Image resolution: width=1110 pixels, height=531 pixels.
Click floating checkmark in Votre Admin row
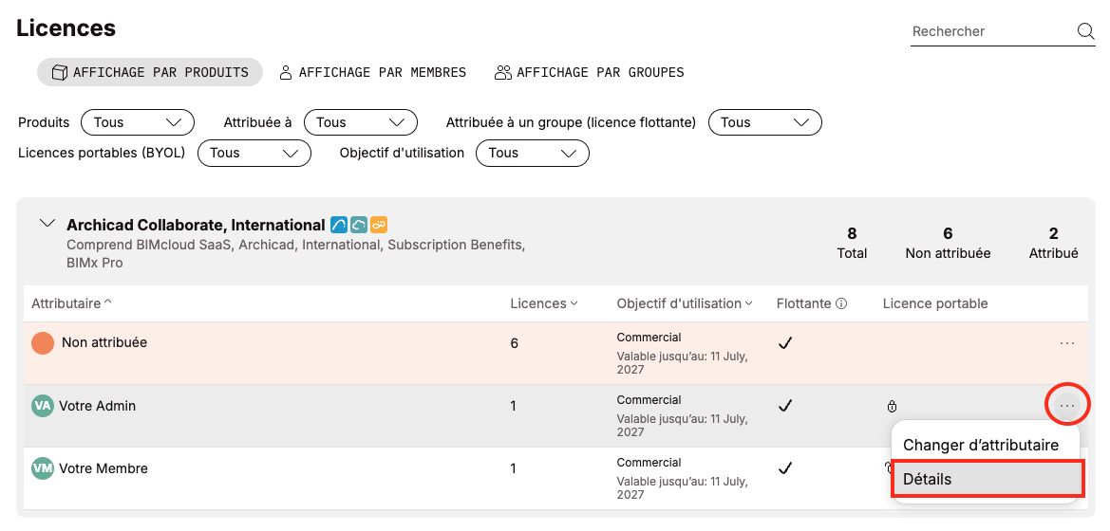tap(784, 406)
